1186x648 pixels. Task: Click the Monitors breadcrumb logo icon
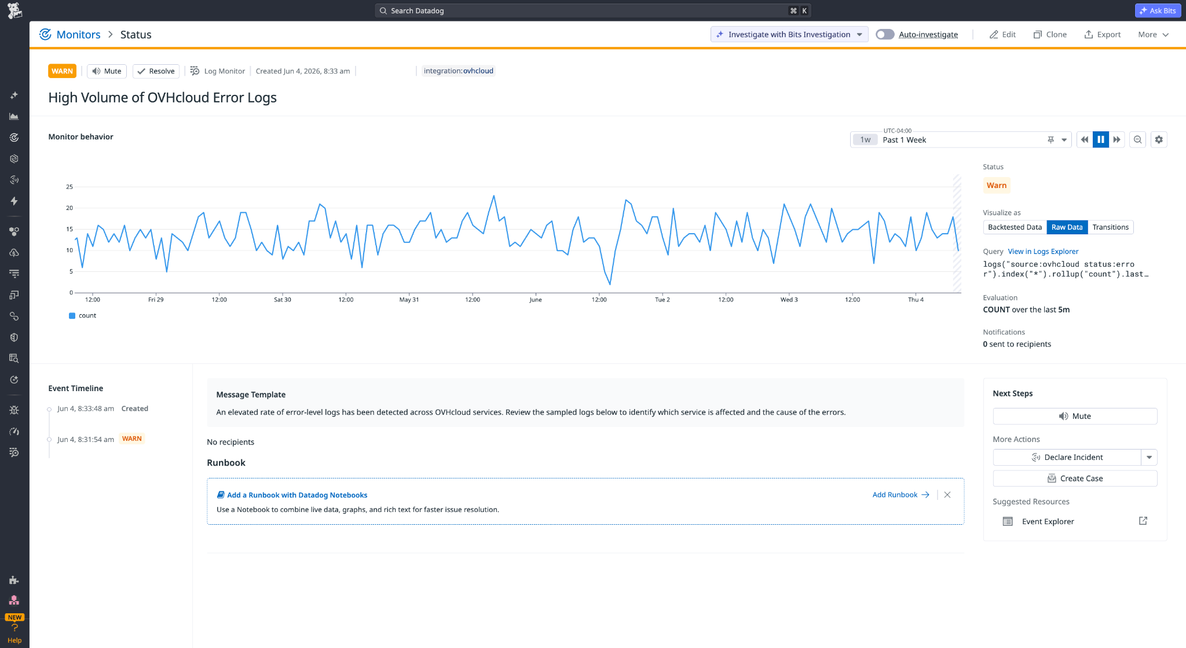(x=45, y=35)
